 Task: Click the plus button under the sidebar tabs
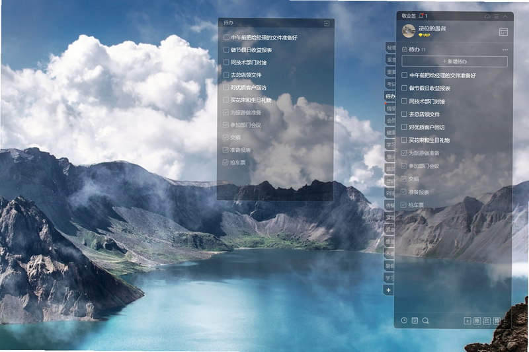click(389, 290)
